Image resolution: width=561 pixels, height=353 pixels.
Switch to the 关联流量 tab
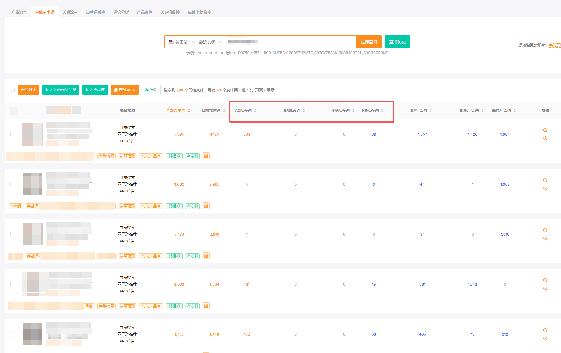pyautogui.click(x=70, y=12)
